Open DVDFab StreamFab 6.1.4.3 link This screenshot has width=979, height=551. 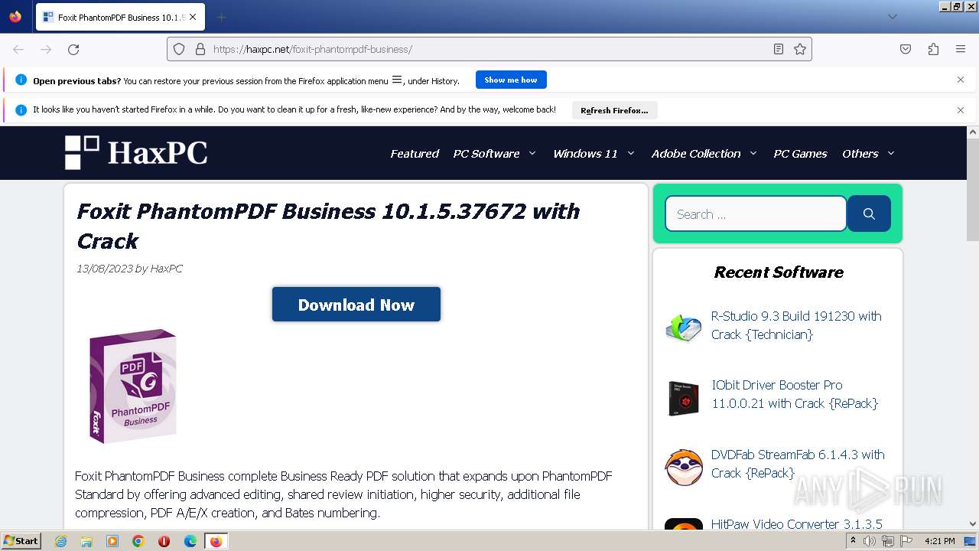(x=798, y=464)
